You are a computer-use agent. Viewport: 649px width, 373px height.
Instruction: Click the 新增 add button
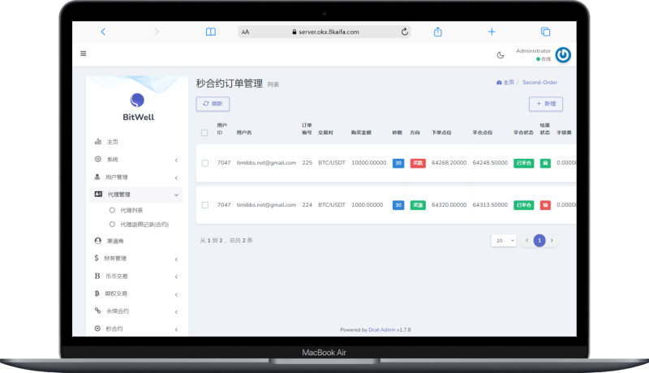click(545, 104)
